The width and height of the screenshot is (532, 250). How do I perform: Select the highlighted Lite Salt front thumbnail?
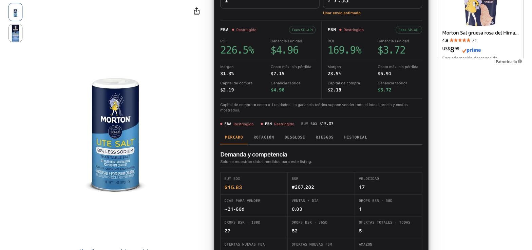click(15, 12)
